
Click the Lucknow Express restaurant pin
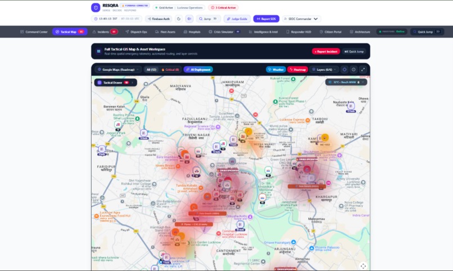point(307,120)
